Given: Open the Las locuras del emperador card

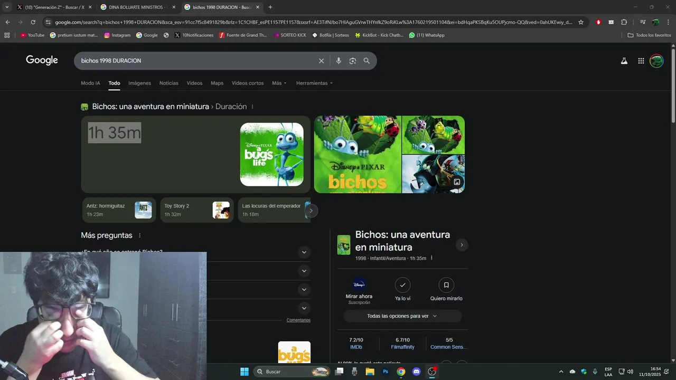Looking at the screenshot, I should (274, 210).
